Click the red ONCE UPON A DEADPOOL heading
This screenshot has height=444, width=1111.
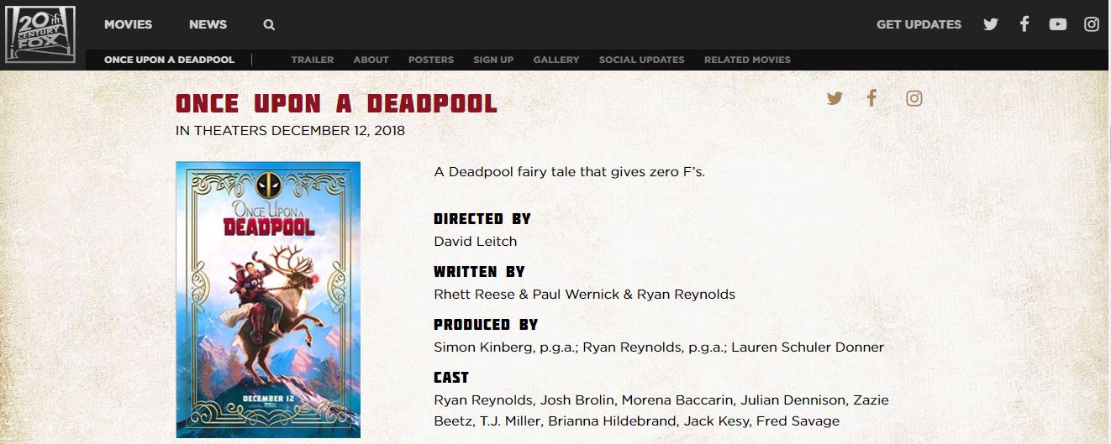(336, 103)
